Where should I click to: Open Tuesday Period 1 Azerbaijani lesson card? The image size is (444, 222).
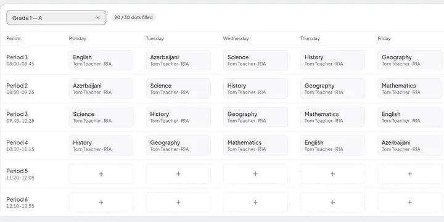click(x=178, y=60)
